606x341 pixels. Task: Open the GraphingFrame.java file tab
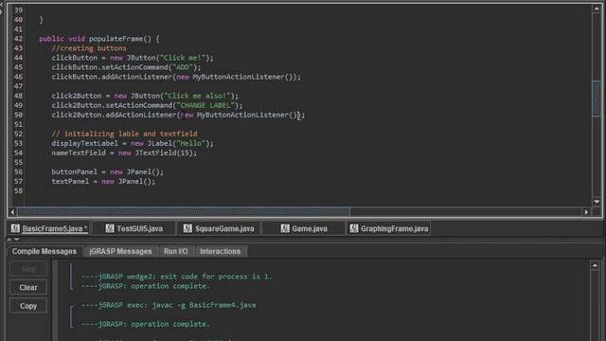389,228
